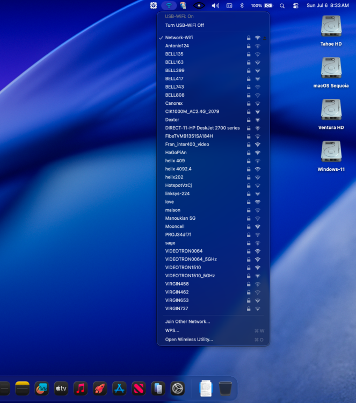Join the helix 4092.4 network
Screen dimensions: 356x403
213,169
